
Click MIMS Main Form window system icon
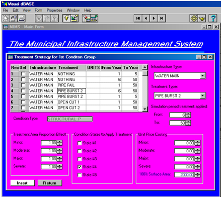coord(6,27)
